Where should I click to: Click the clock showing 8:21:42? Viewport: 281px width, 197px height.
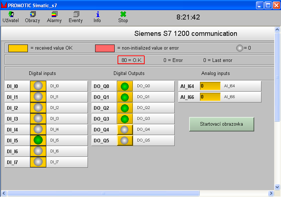[188, 17]
